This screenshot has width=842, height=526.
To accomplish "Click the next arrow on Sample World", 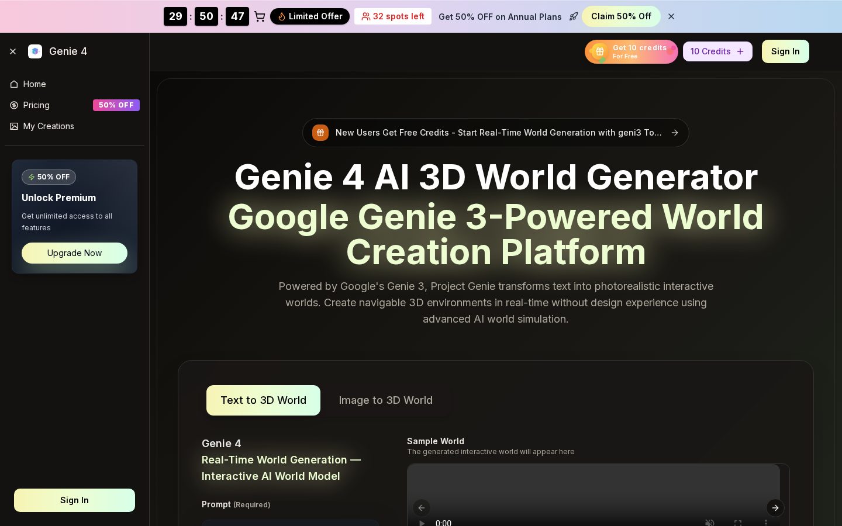I will point(775,508).
